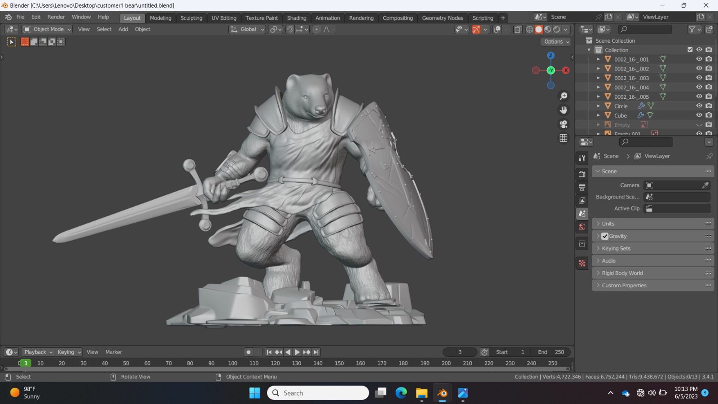
Task: Jump to the timeline end frame
Action: point(316,352)
